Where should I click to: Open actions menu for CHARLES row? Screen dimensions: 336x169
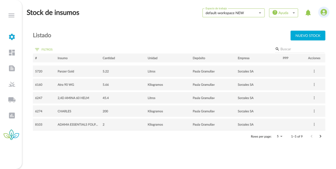pyautogui.click(x=314, y=111)
